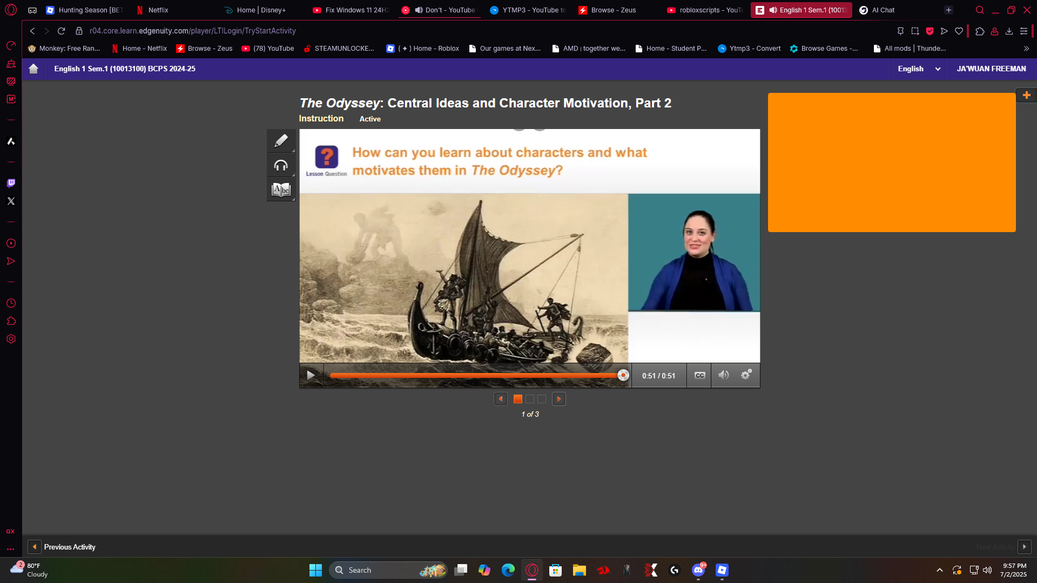Open Browse - Zeus bookmark
Image resolution: width=1037 pixels, height=583 pixels.
(204, 48)
